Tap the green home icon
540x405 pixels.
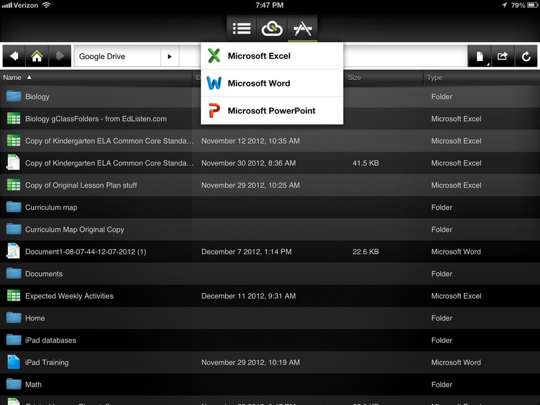[37, 56]
